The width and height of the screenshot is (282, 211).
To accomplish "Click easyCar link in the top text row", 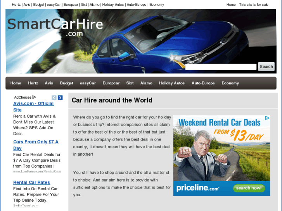I will (54, 5).
